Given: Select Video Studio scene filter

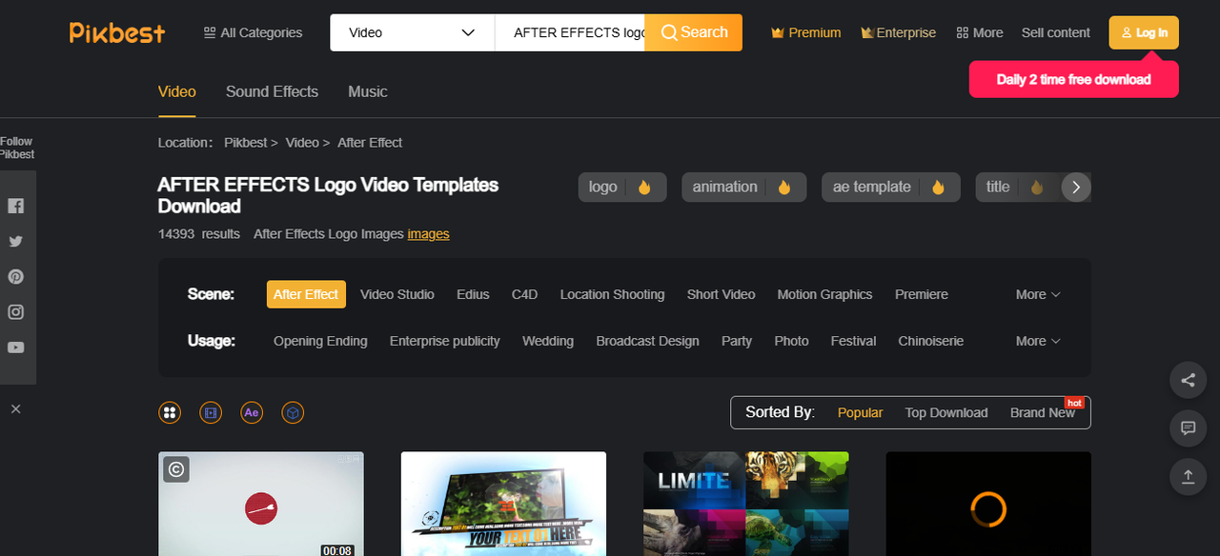Looking at the screenshot, I should [x=397, y=294].
